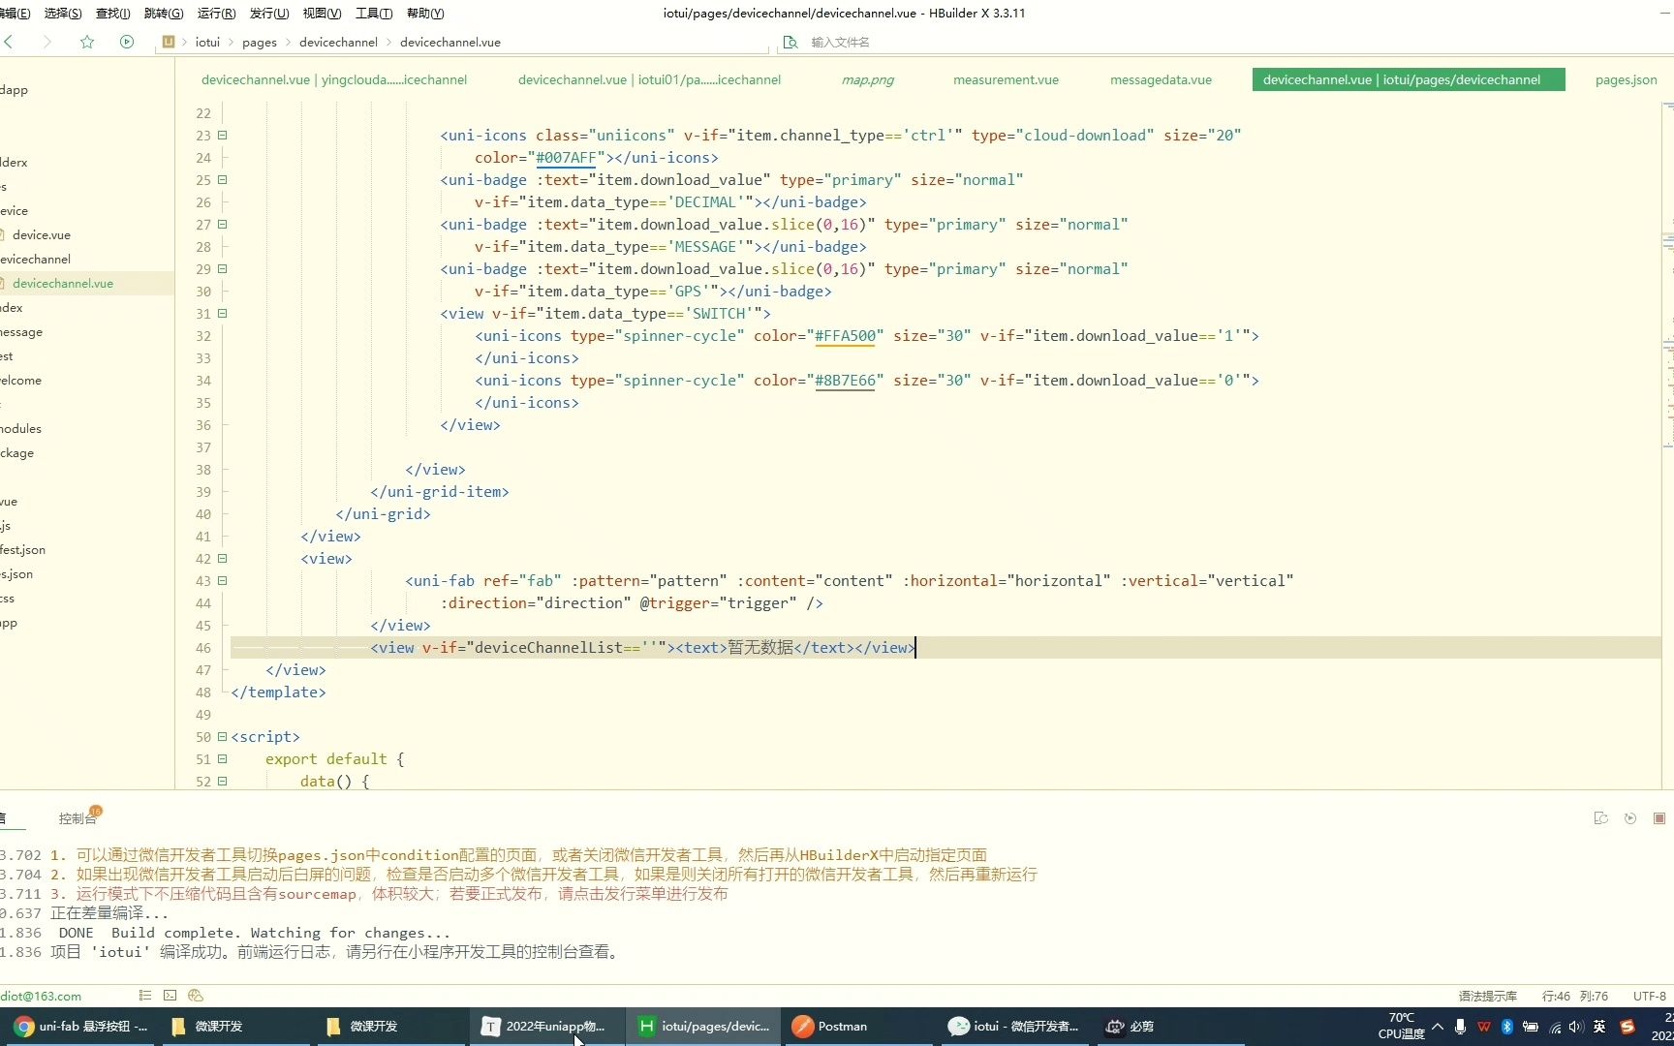
Task: Click the volume tray icon
Action: (1576, 1027)
